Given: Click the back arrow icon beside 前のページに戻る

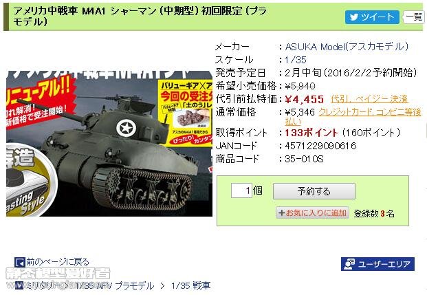Looking at the screenshot, I should [20, 262].
